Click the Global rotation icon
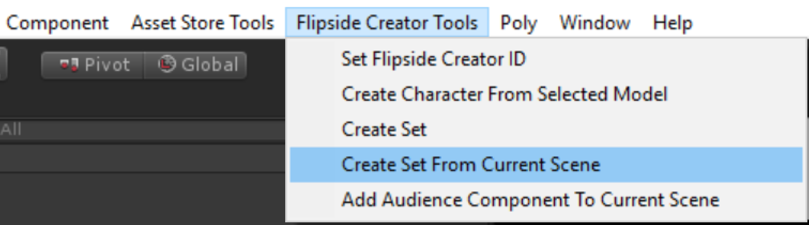809x225 pixels. pos(167,65)
